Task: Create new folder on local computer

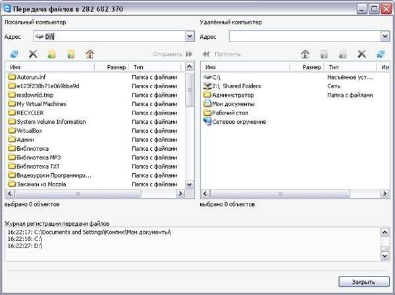Action: [x=52, y=54]
